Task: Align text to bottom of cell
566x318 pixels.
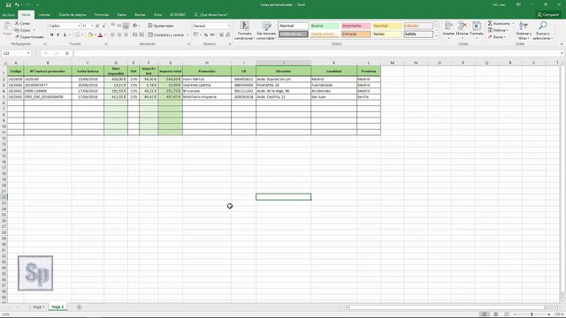Action: coord(126,26)
